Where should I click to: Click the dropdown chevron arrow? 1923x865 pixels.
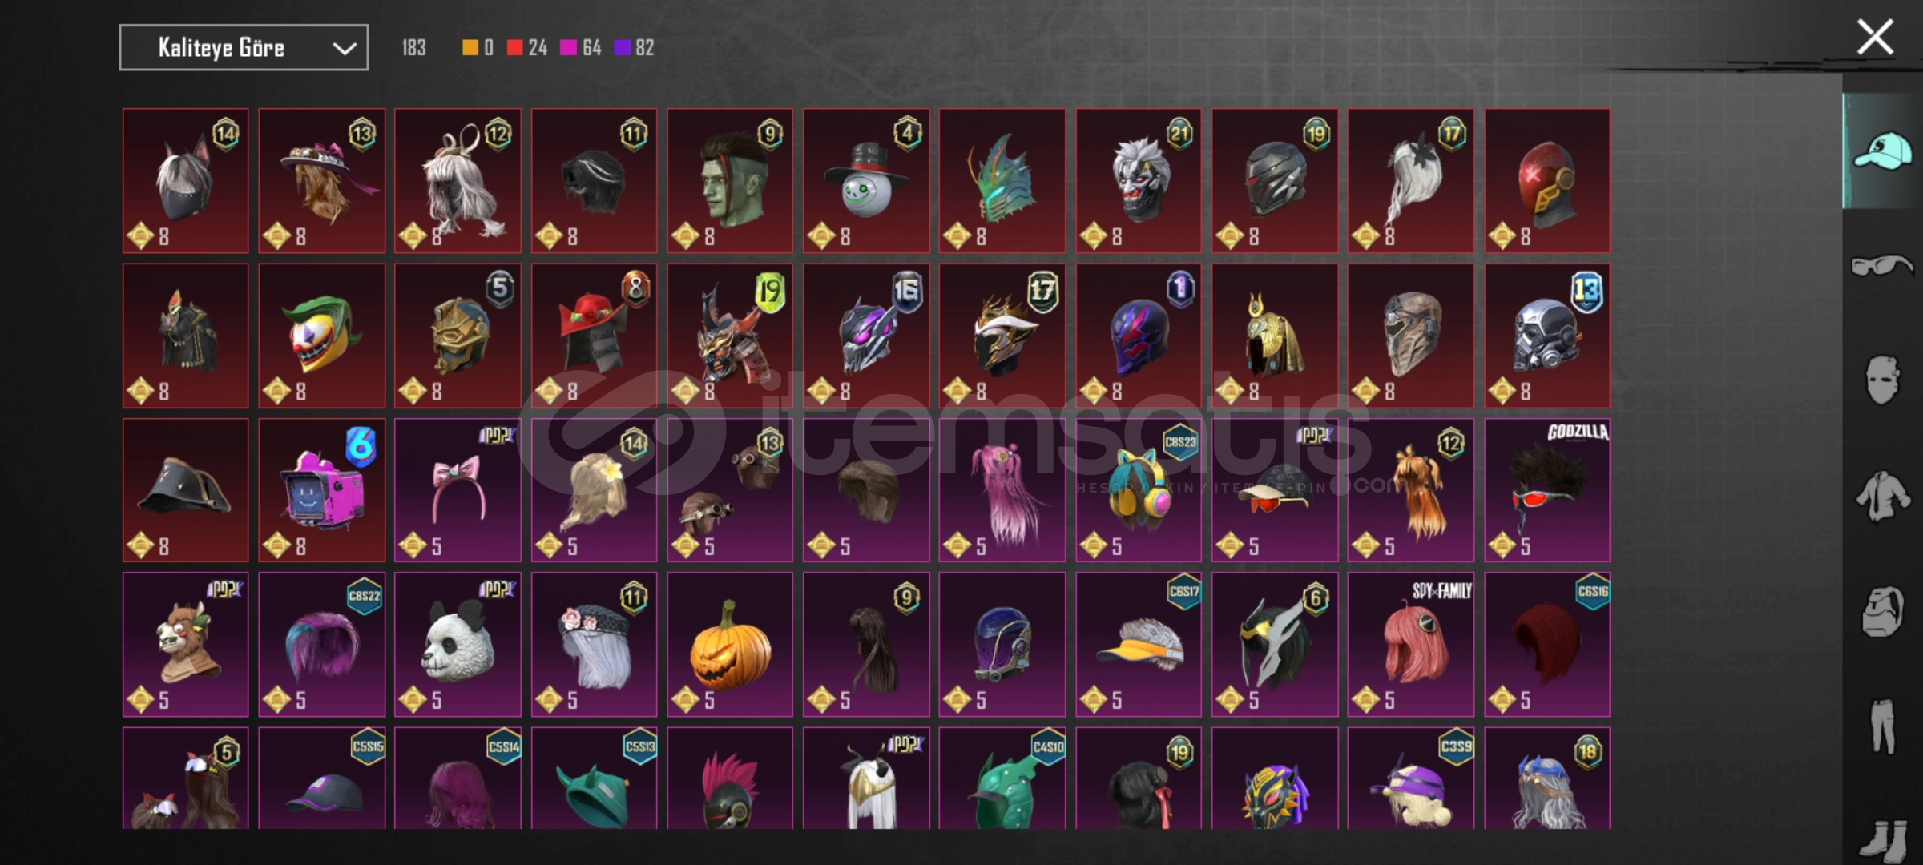point(344,48)
